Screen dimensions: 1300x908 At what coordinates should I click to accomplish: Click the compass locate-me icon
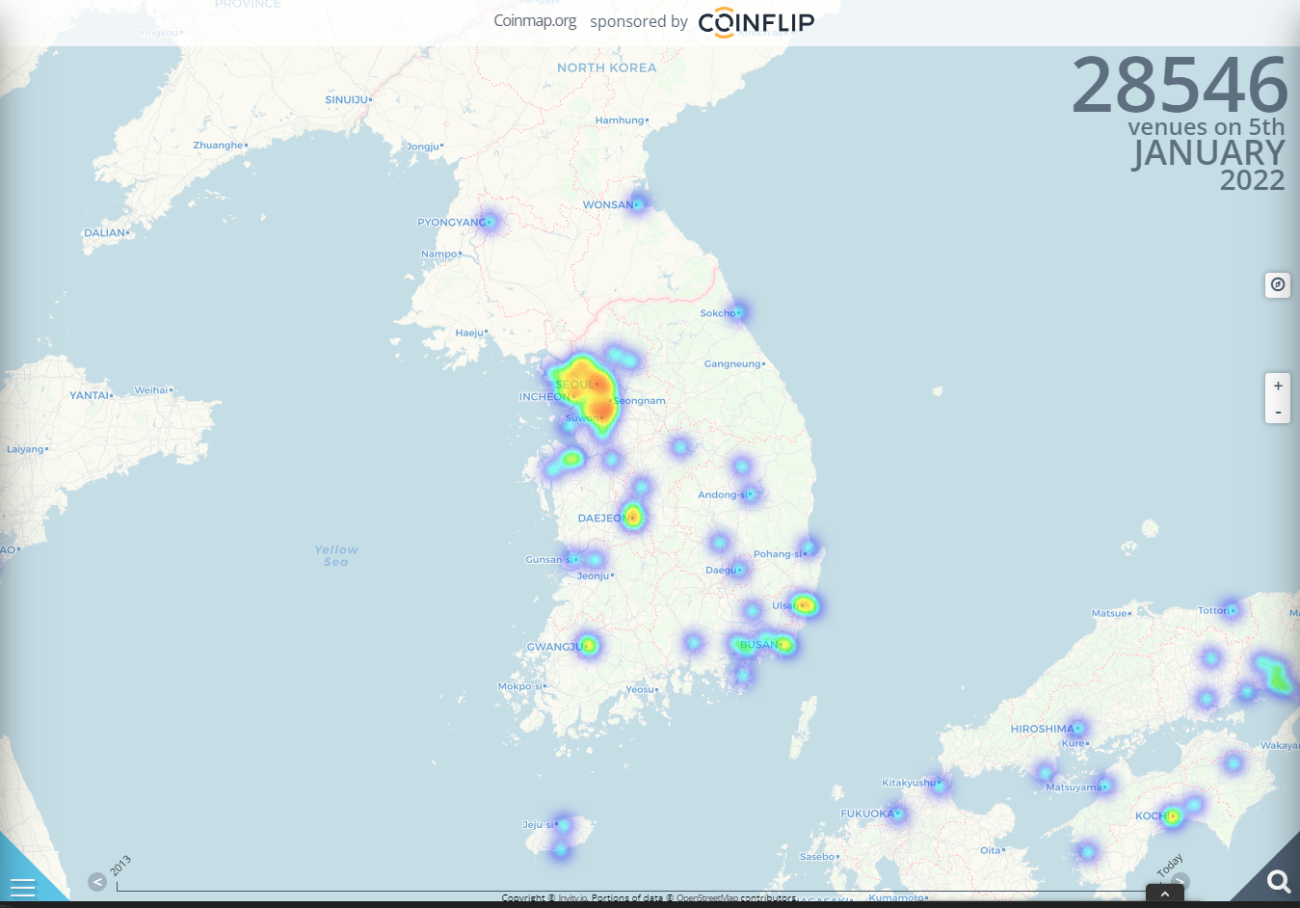[1278, 284]
